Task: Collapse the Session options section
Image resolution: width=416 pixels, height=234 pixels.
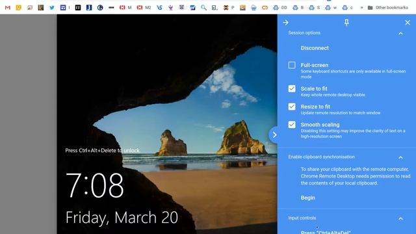Action: point(400,33)
